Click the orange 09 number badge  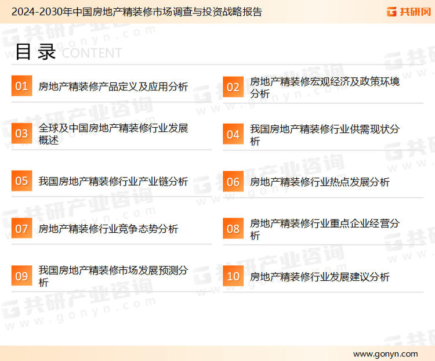tap(21, 276)
